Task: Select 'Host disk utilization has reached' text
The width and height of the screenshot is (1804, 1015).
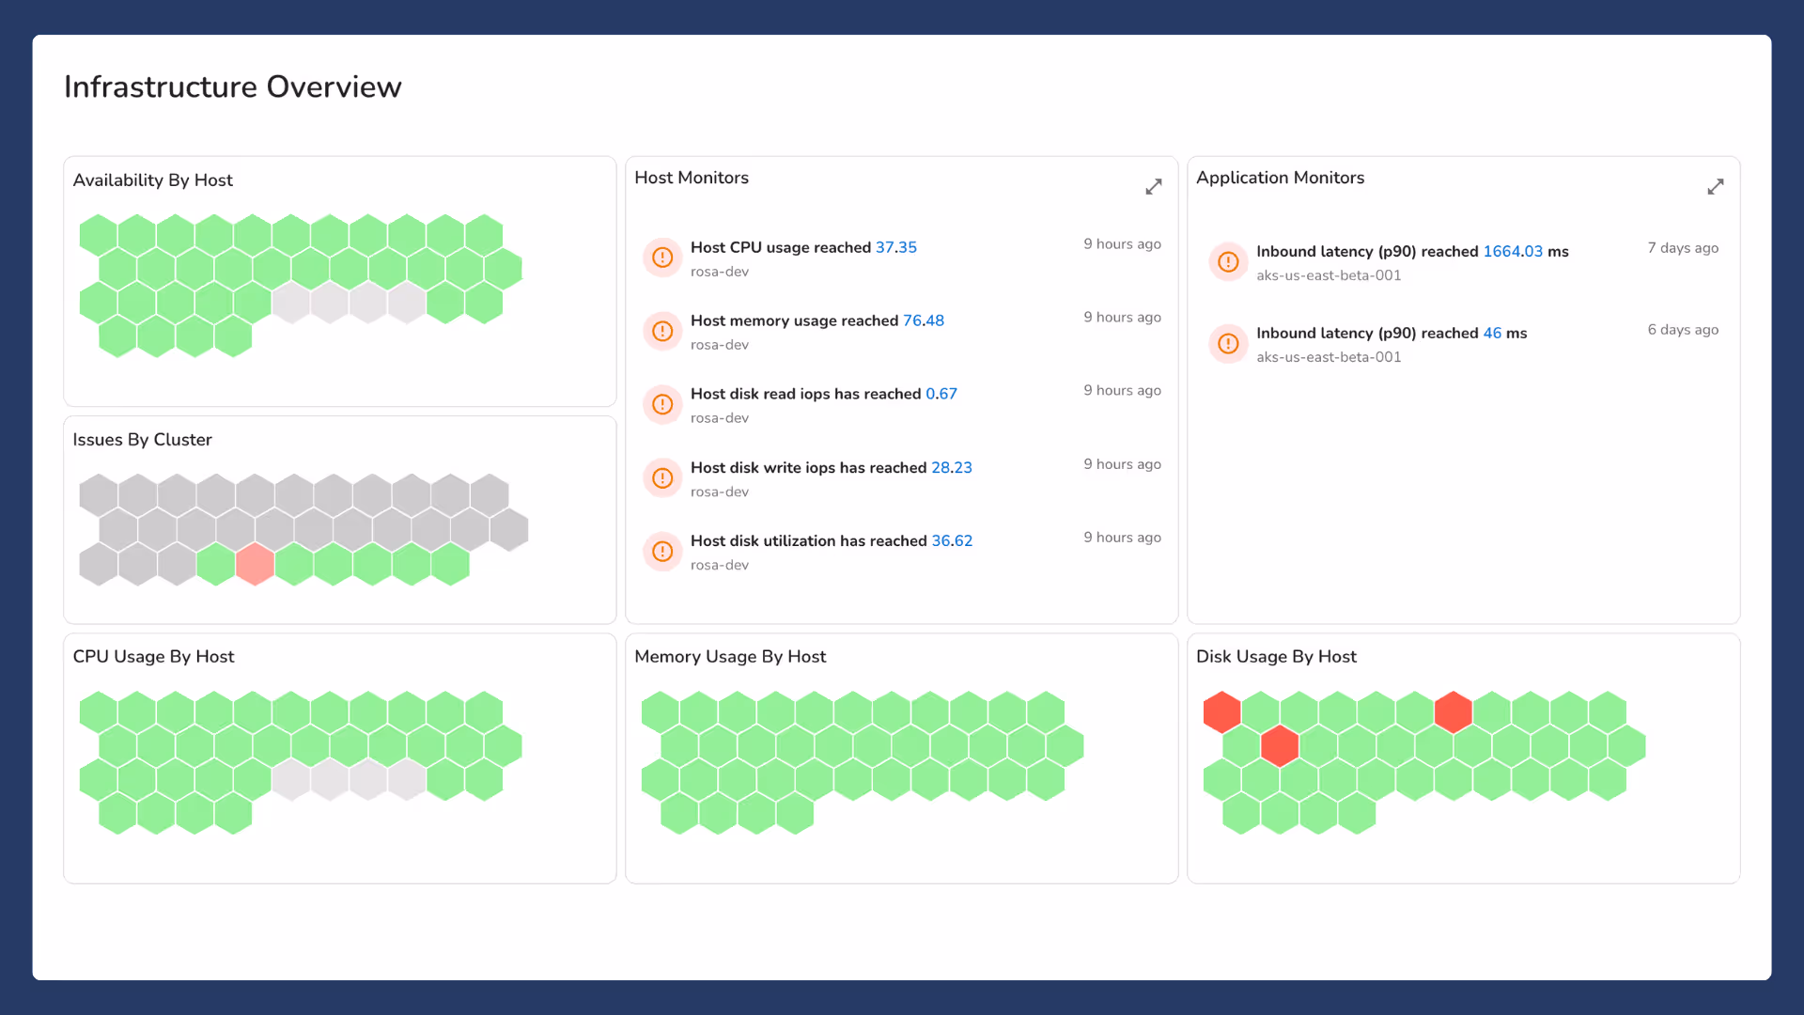Action: click(x=809, y=540)
